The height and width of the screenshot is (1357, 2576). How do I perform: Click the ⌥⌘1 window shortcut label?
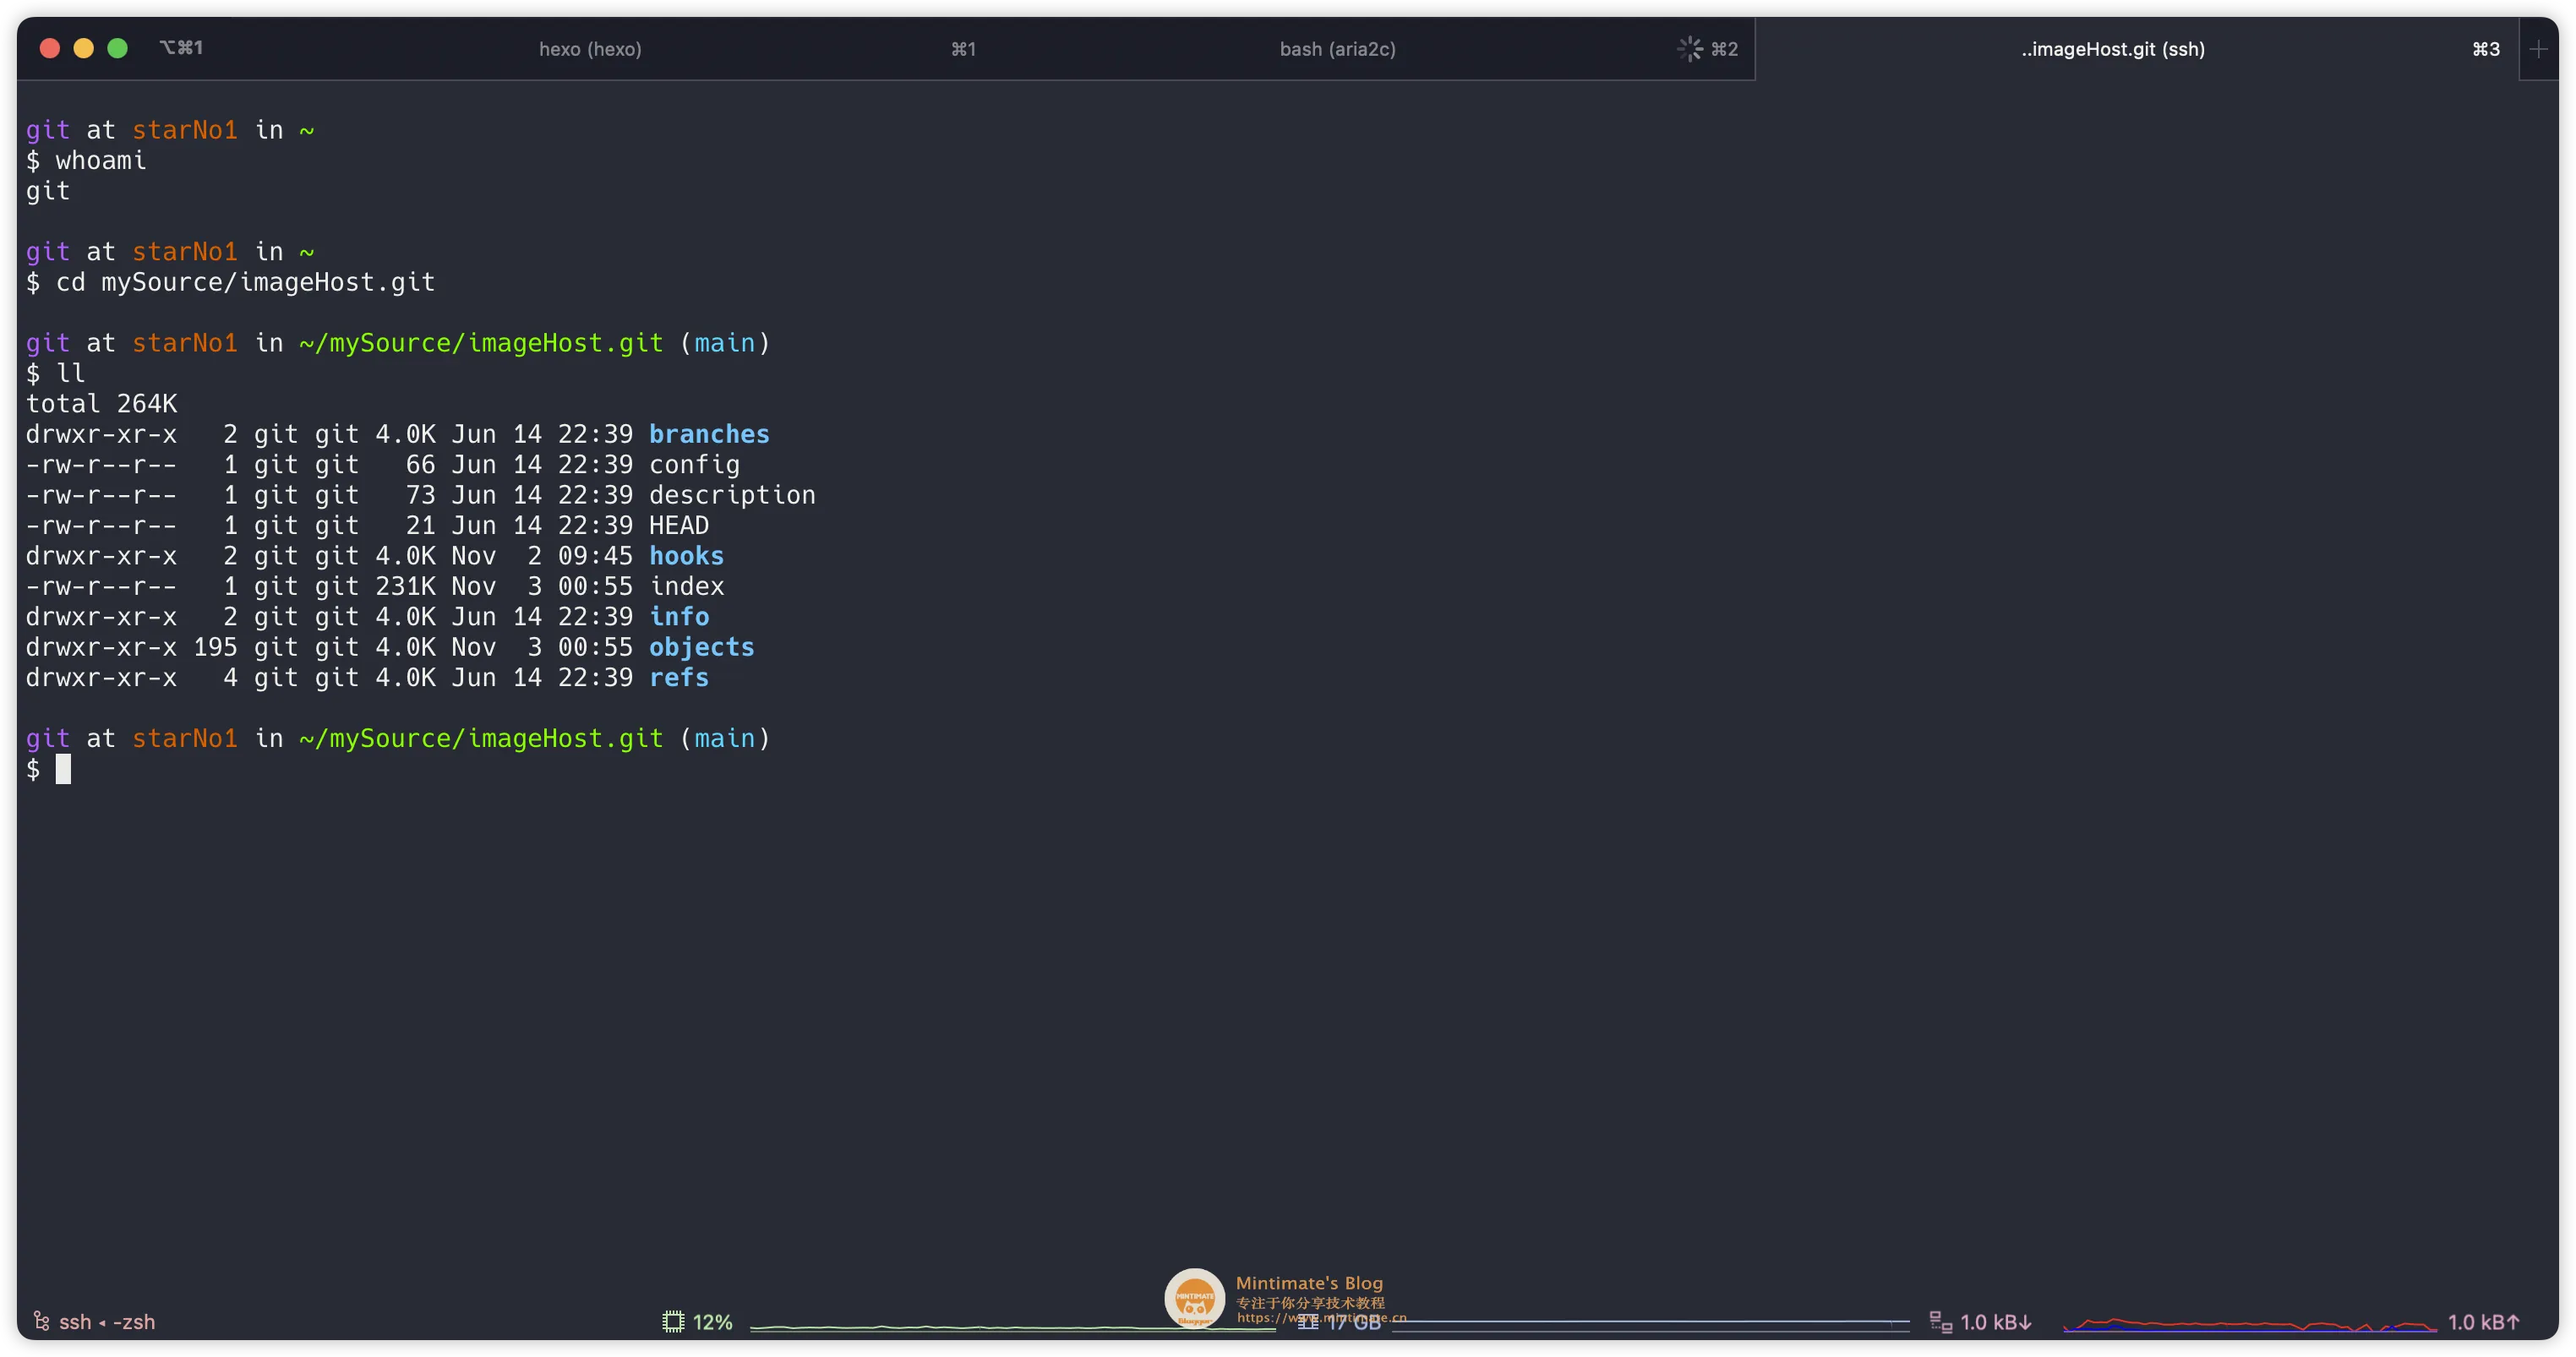(181, 48)
